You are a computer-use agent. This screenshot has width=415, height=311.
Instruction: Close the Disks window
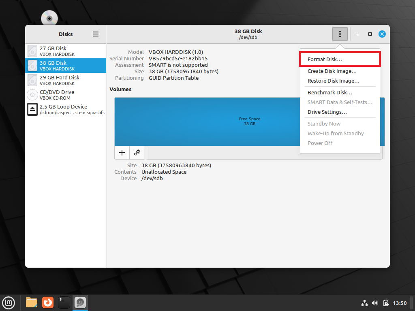[382, 34]
